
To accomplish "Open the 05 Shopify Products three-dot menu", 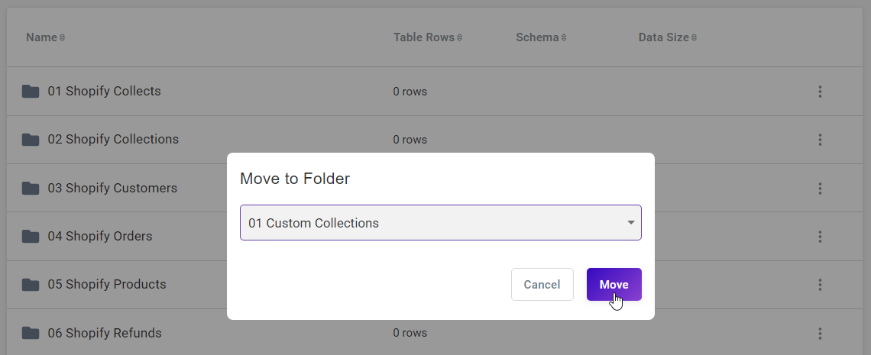I will point(820,285).
